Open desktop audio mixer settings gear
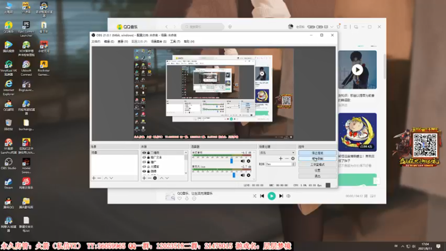 coord(249,161)
